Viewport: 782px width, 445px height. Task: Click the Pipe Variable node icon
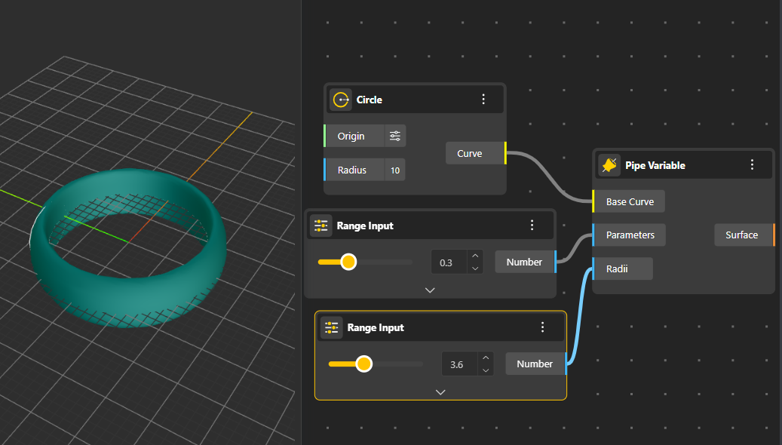point(609,164)
